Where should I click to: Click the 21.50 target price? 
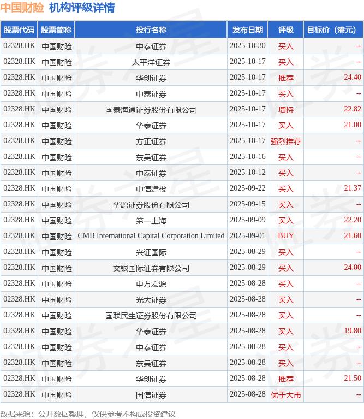pos(352,379)
